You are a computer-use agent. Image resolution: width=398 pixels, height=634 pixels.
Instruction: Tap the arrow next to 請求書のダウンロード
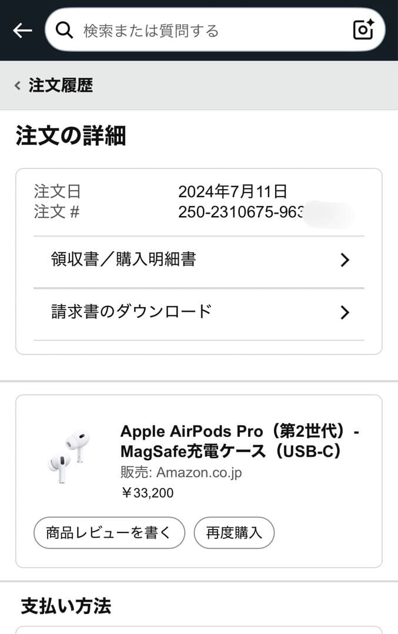coord(345,312)
